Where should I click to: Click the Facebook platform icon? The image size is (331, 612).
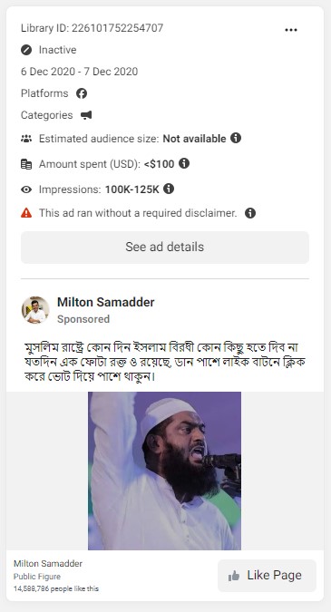82,93
